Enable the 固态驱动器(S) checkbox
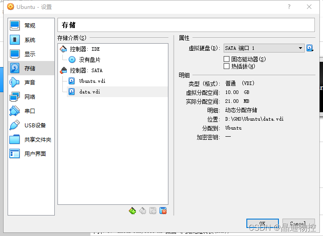Screen dimensions: 323x236 pos(227,59)
